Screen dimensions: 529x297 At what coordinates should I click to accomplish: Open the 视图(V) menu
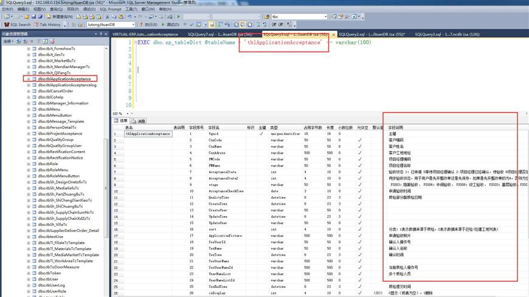[40, 9]
